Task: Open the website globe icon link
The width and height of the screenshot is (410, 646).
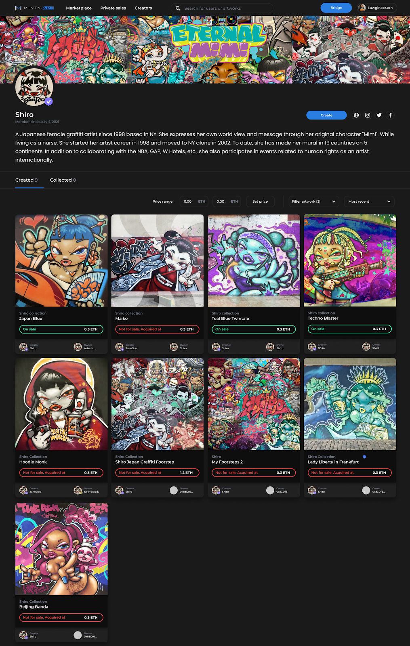Action: click(x=356, y=115)
